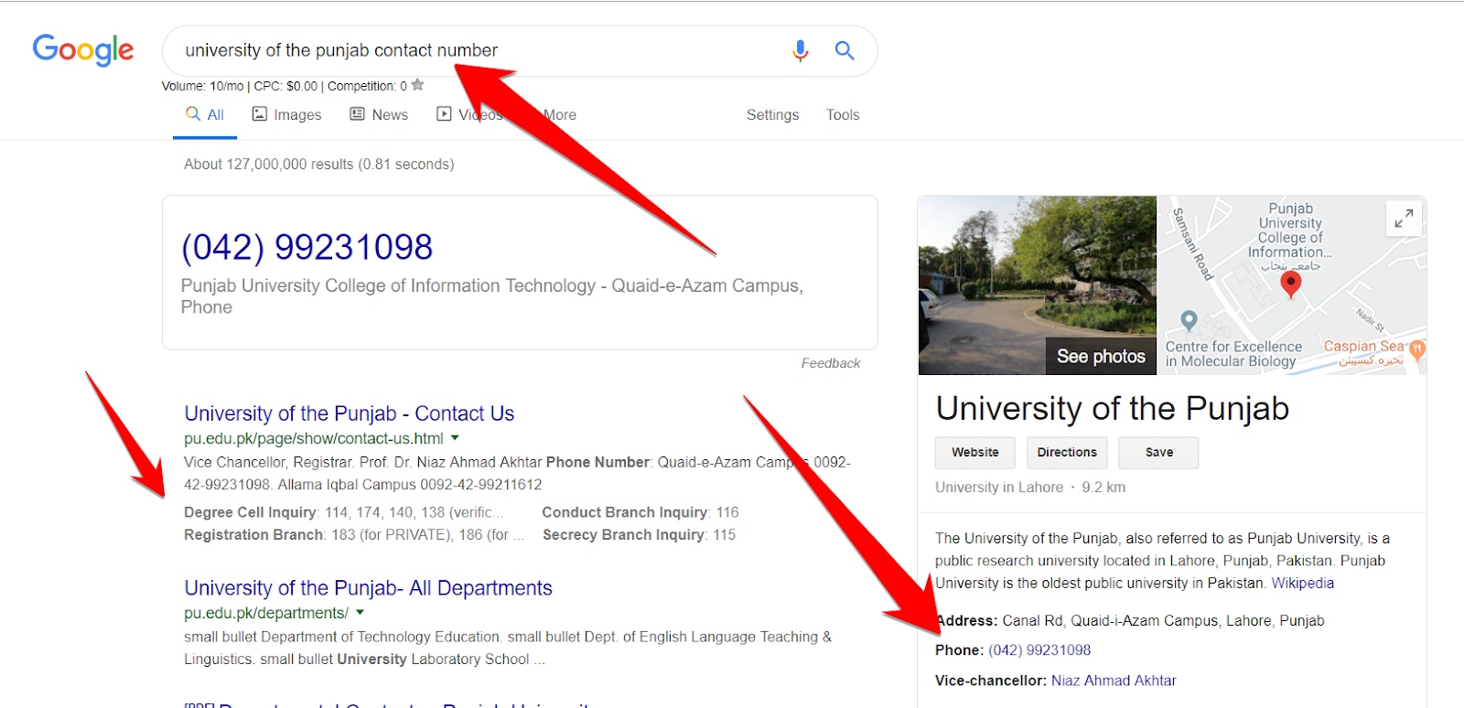Switch to the Images tab
This screenshot has width=1464, height=708.
(287, 115)
